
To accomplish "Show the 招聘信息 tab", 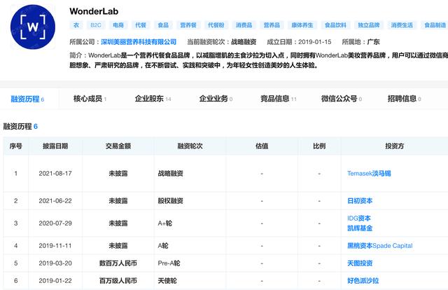I will click(405, 99).
